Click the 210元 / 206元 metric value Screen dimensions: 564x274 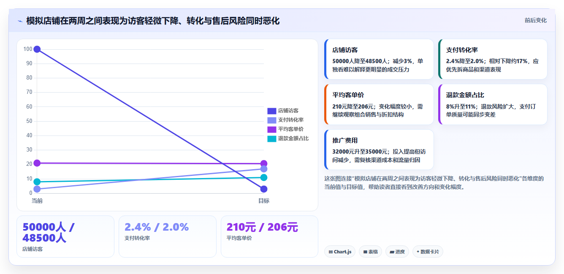click(x=262, y=227)
